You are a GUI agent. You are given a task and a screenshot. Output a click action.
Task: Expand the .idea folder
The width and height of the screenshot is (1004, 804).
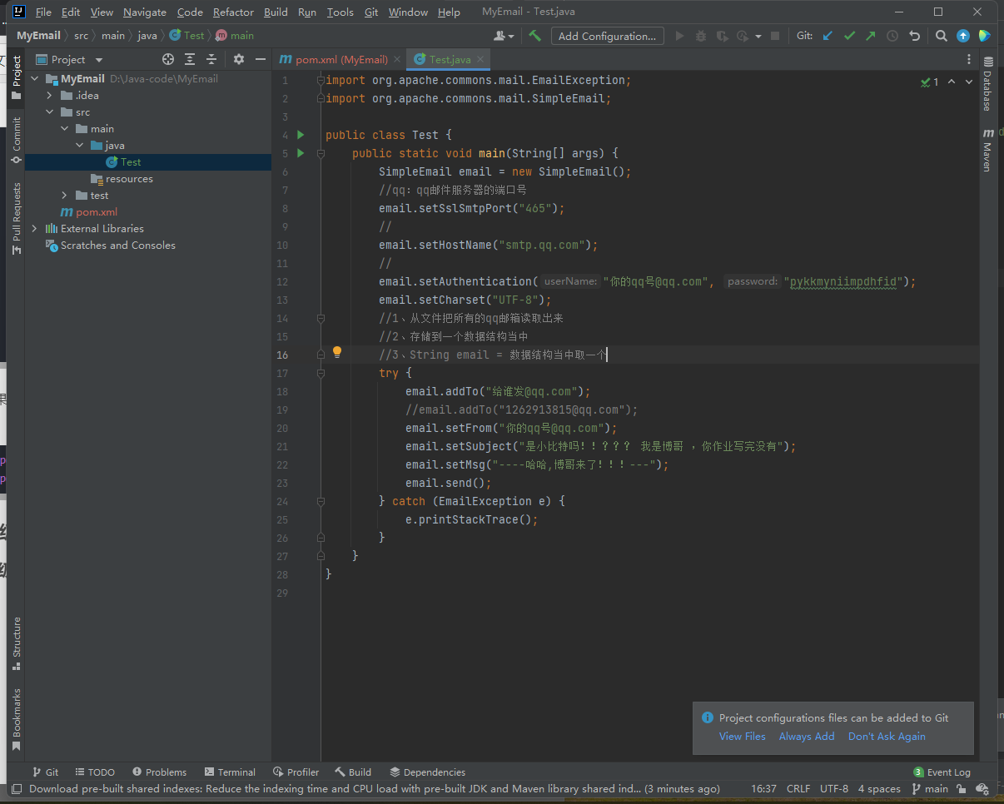tap(50, 96)
